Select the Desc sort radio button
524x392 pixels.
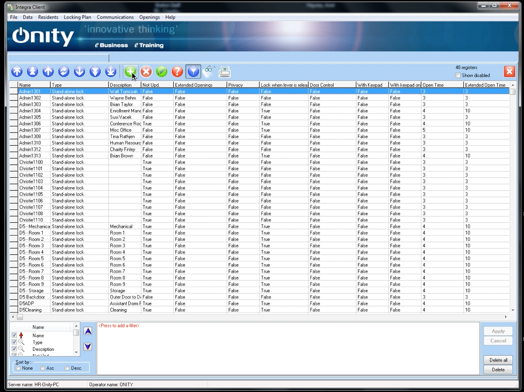pos(67,368)
